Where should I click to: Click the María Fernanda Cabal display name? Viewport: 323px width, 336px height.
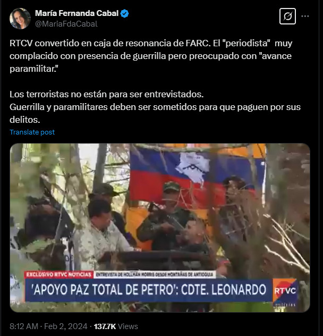(x=76, y=13)
